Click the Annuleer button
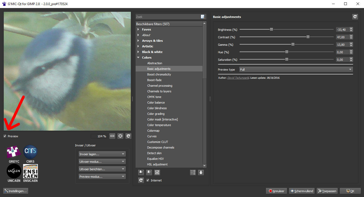 (276, 191)
